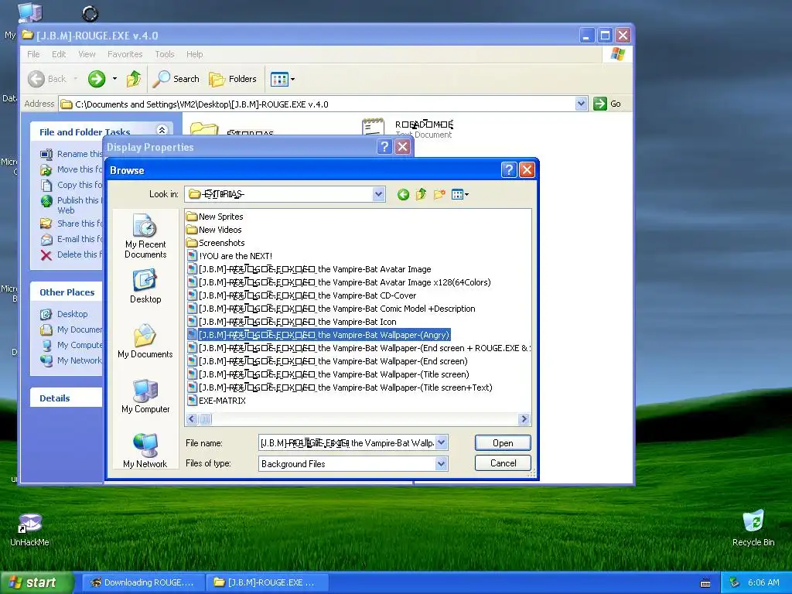Click the 'Copy this' task link
Image resolution: width=792 pixels, height=594 pixels.
click(71, 185)
